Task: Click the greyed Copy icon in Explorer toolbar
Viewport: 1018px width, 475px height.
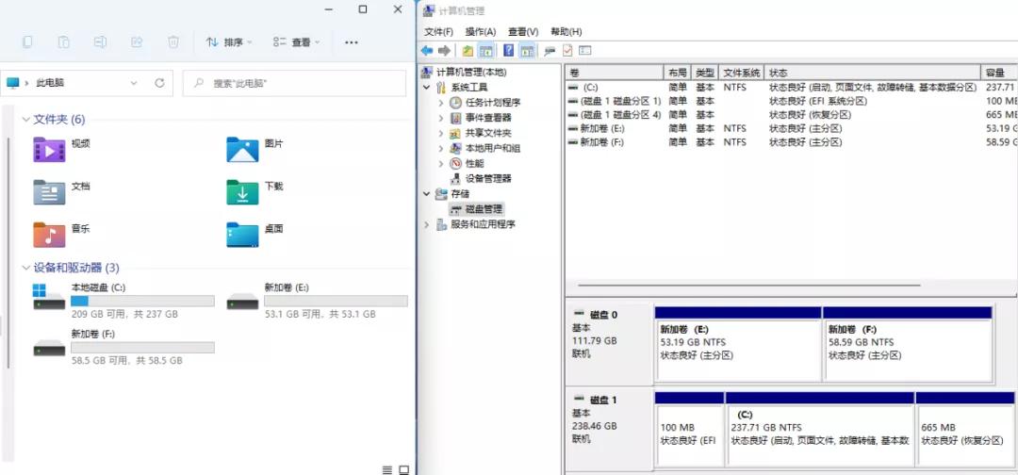Action: click(27, 42)
